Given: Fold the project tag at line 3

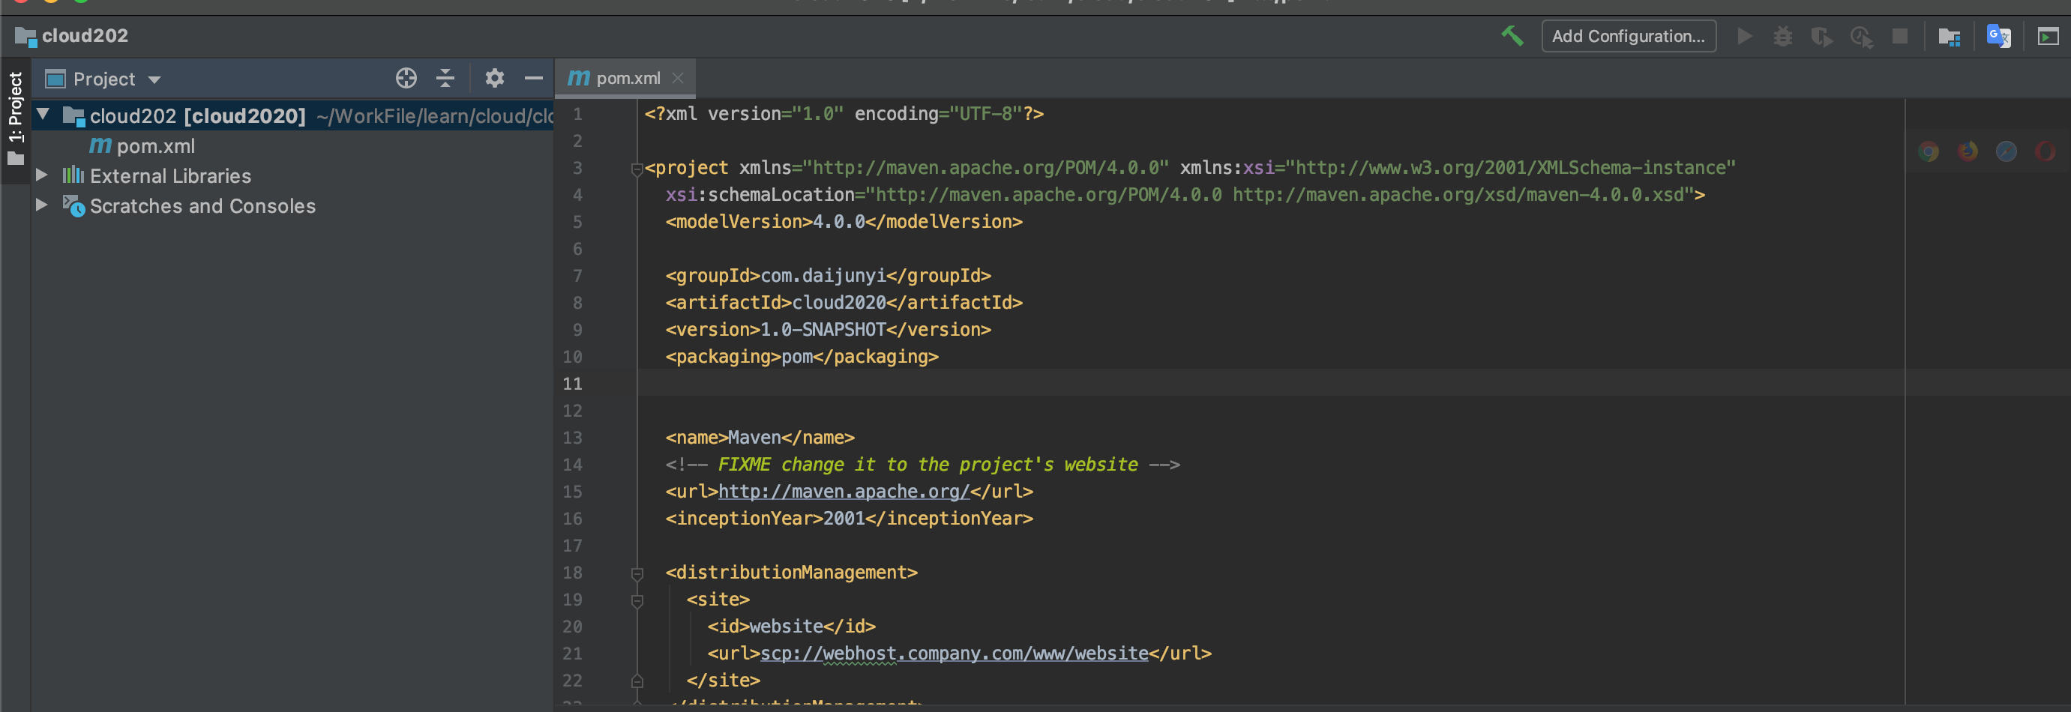Looking at the screenshot, I should [637, 169].
